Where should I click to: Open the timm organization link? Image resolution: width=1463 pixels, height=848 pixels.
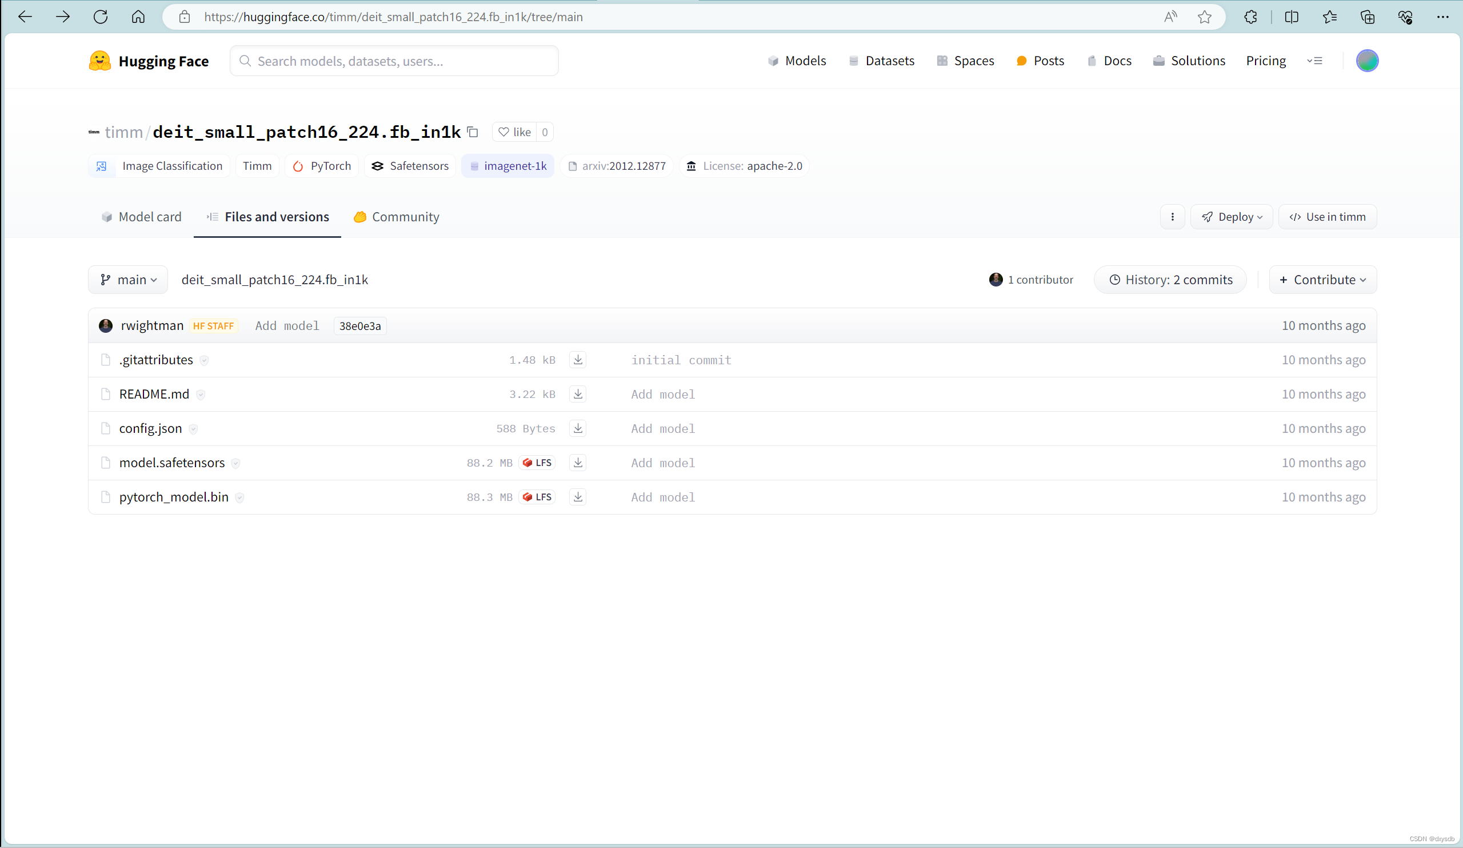pos(123,132)
